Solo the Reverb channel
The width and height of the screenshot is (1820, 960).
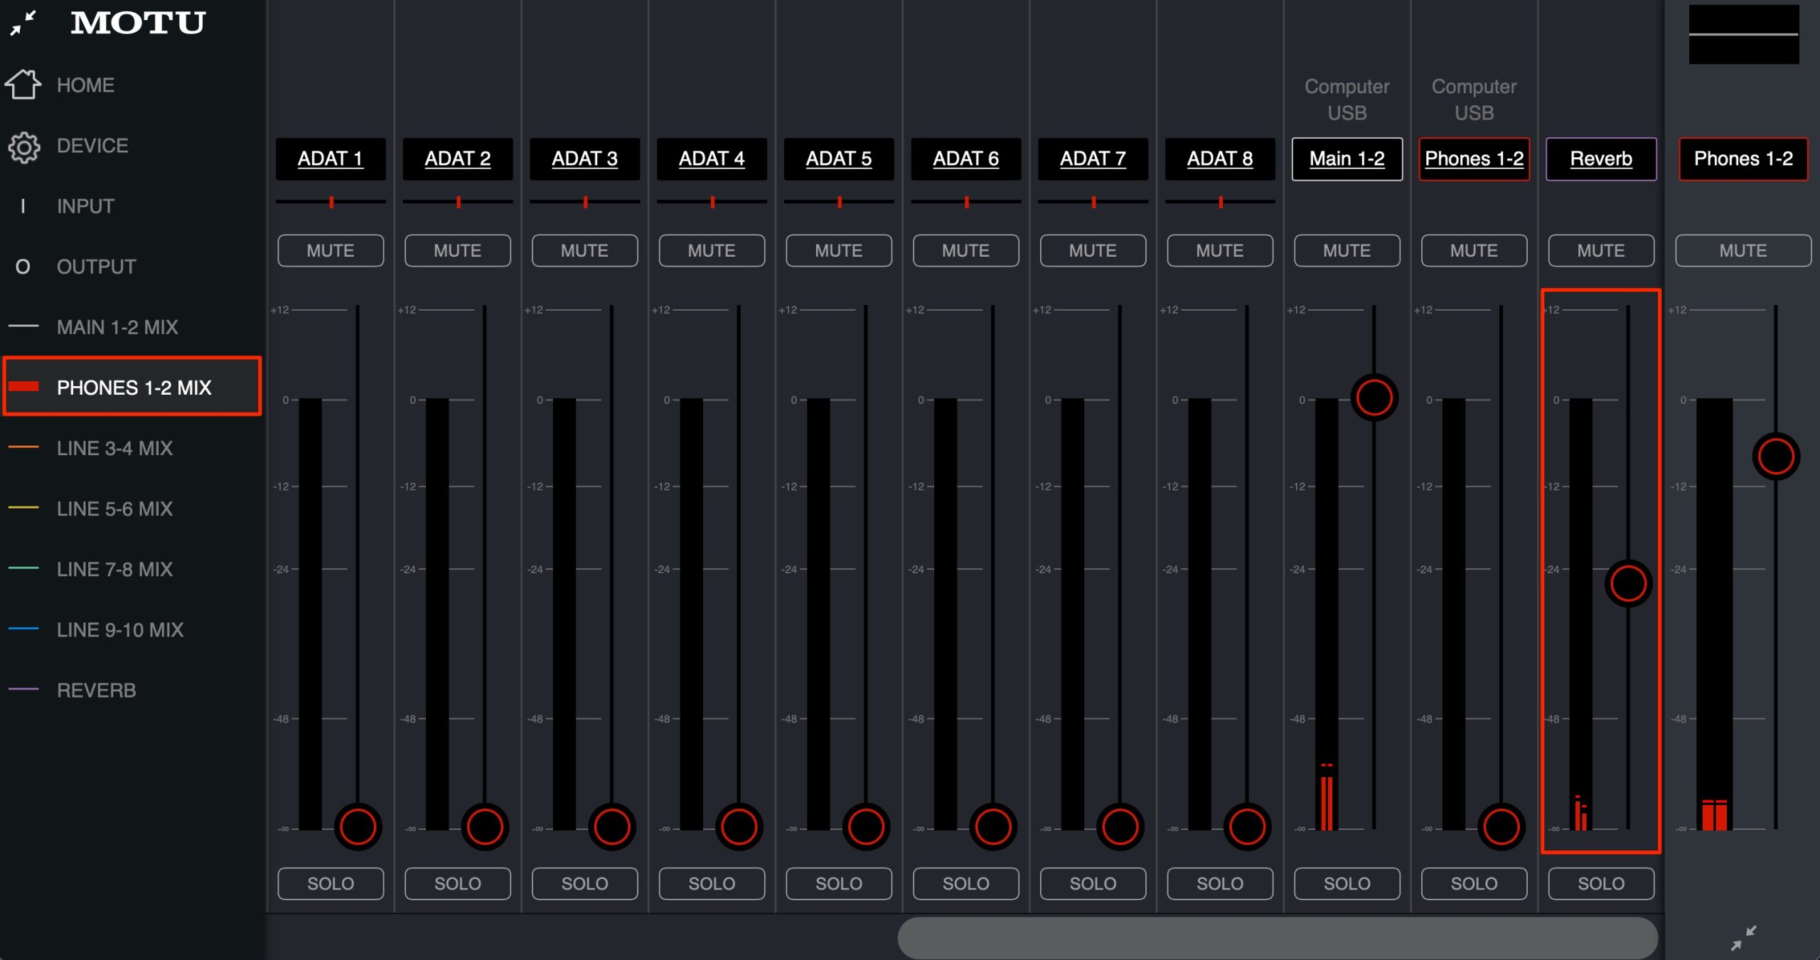pos(1601,883)
